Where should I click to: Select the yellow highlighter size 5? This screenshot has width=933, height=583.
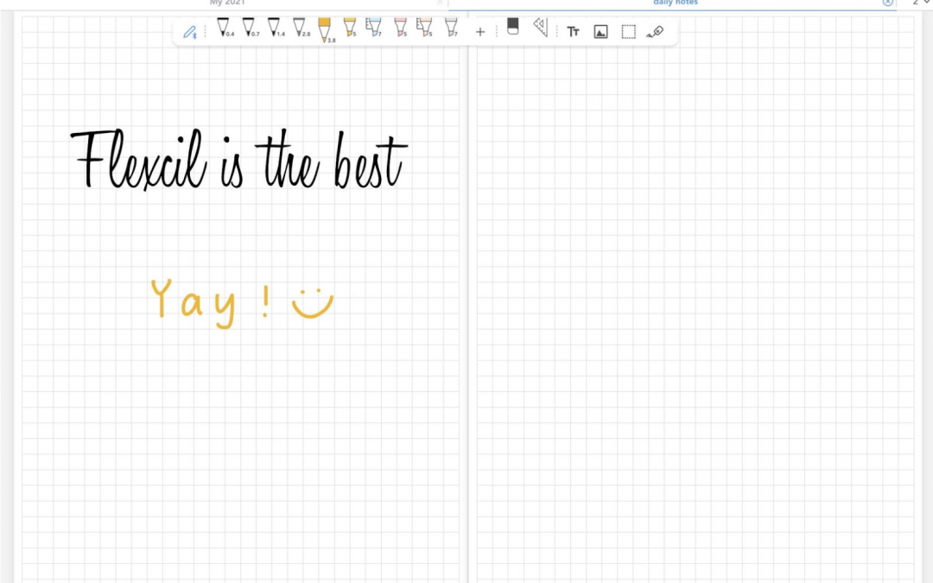tap(350, 28)
